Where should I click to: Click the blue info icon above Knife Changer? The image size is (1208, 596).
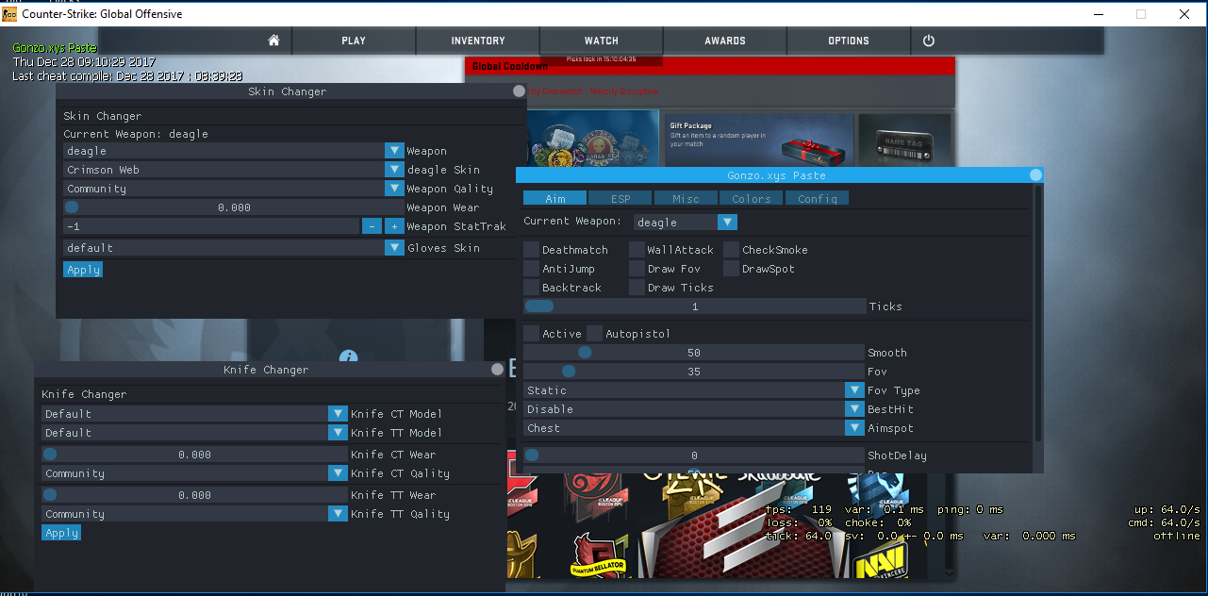coord(348,356)
